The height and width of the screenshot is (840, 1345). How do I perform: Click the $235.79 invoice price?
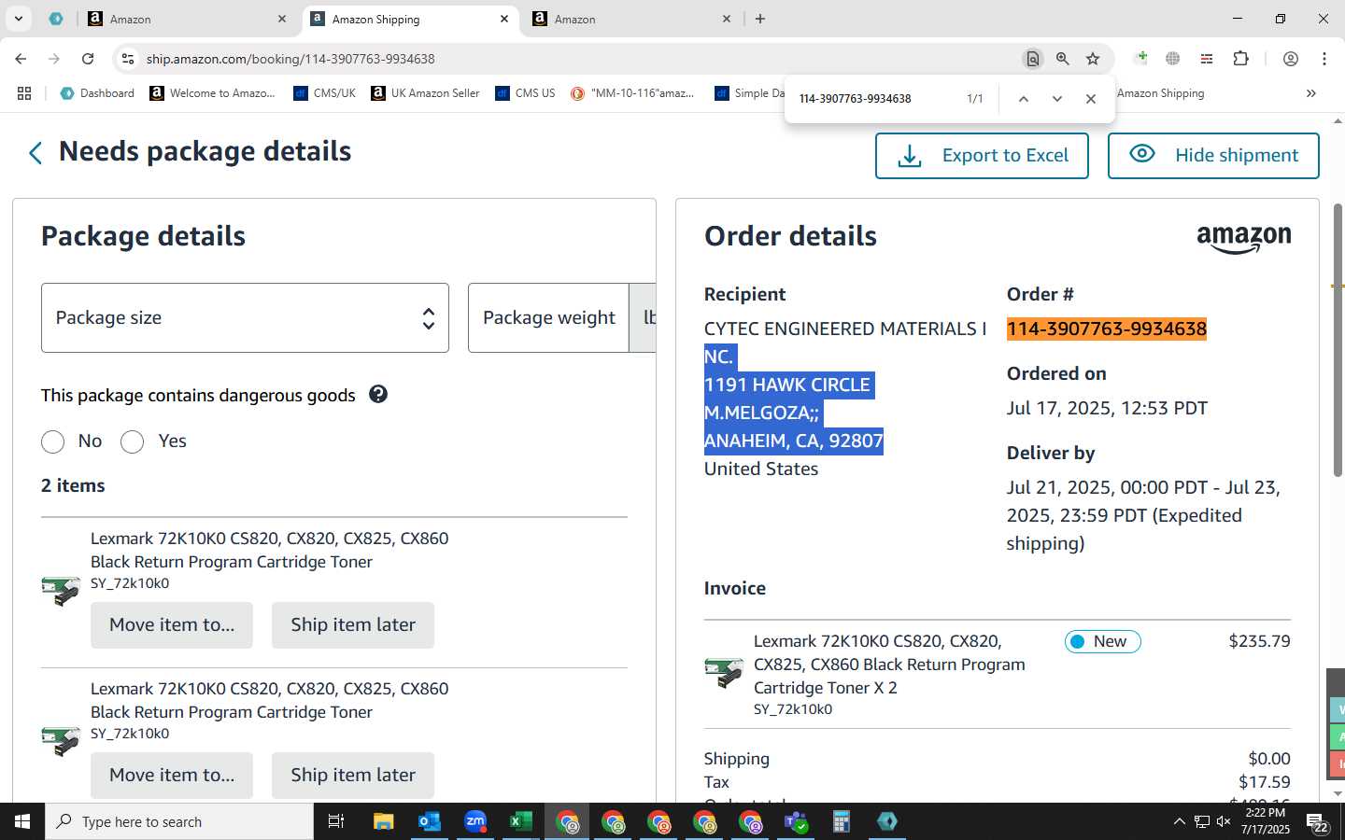click(1259, 641)
